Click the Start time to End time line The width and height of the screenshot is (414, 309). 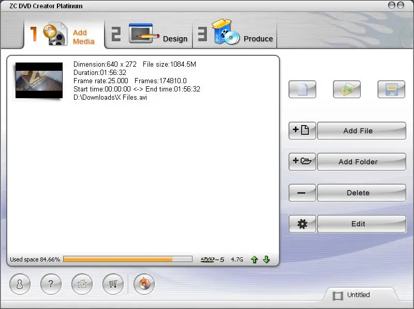click(137, 89)
